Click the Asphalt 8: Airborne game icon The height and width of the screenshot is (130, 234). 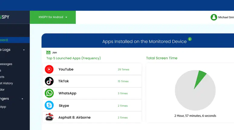click(49, 117)
